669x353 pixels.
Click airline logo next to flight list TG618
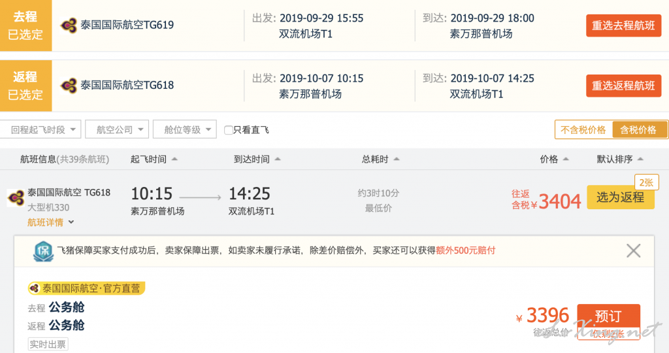click(16, 197)
